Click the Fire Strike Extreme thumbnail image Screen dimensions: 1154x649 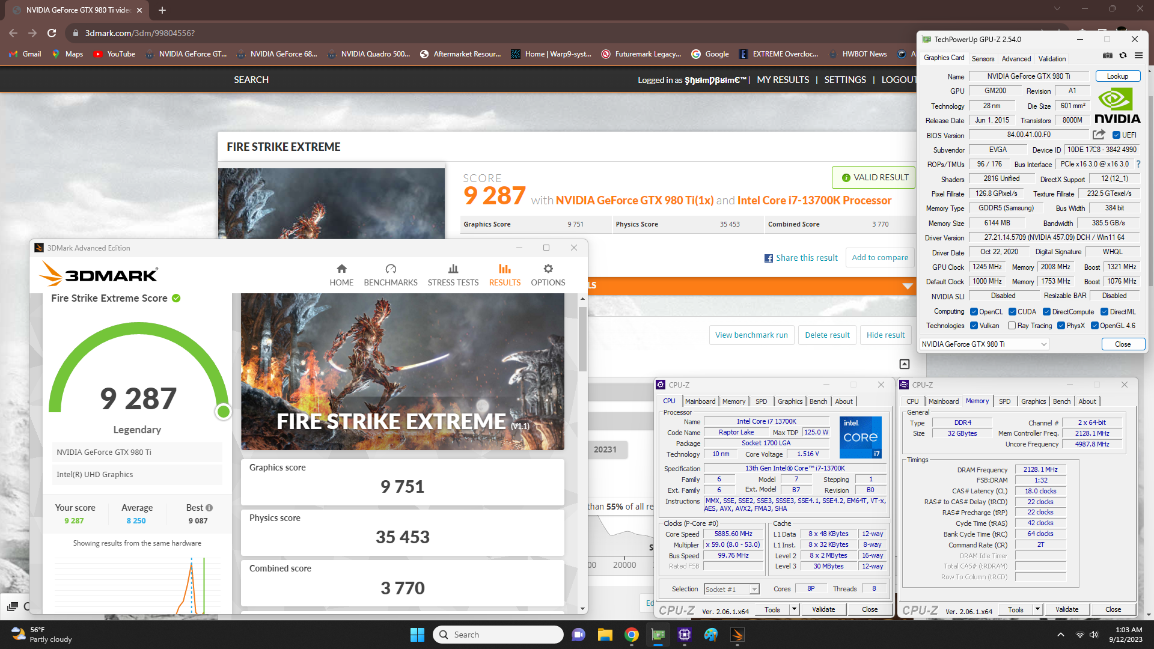coord(402,371)
